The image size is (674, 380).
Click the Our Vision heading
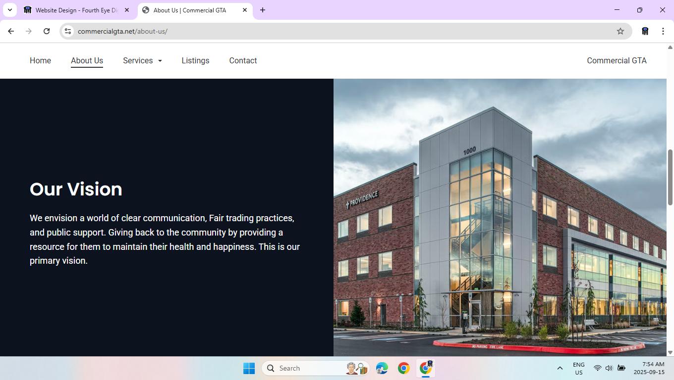76,189
